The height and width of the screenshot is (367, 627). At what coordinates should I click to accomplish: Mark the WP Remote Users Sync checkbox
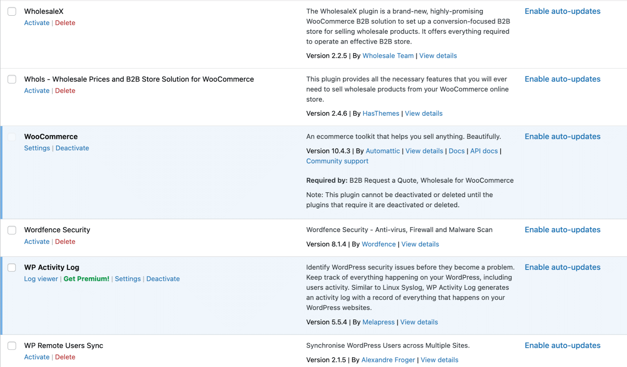[x=12, y=346]
